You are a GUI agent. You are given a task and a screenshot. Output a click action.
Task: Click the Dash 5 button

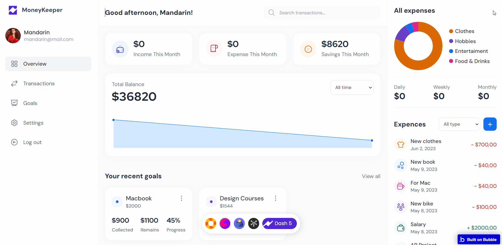(x=279, y=223)
